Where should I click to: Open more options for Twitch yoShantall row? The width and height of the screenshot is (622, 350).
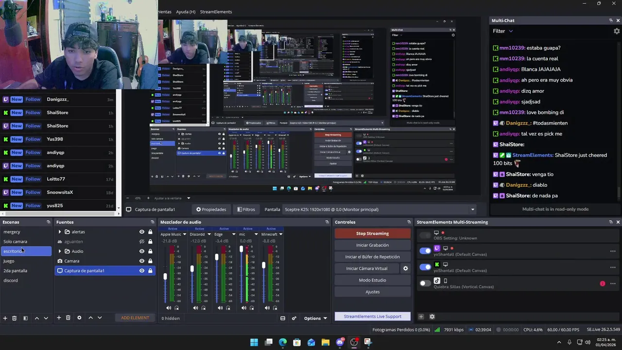pyautogui.click(x=613, y=251)
